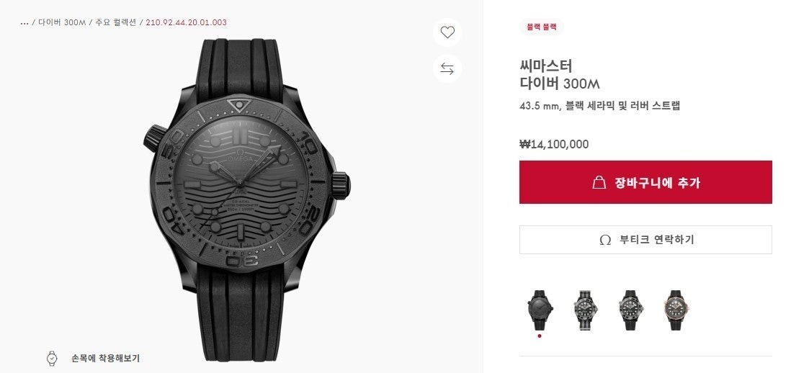The image size is (791, 373).
Task: Click the shopping bag icon in red button
Action: pos(599,182)
